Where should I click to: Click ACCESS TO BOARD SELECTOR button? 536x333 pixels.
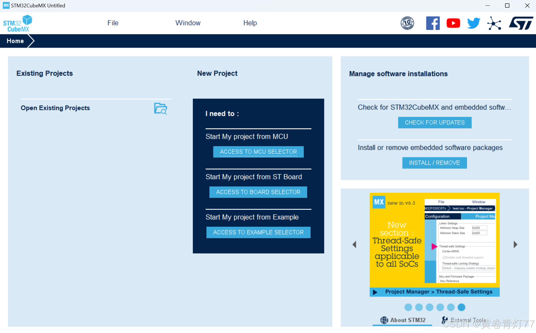point(258,192)
